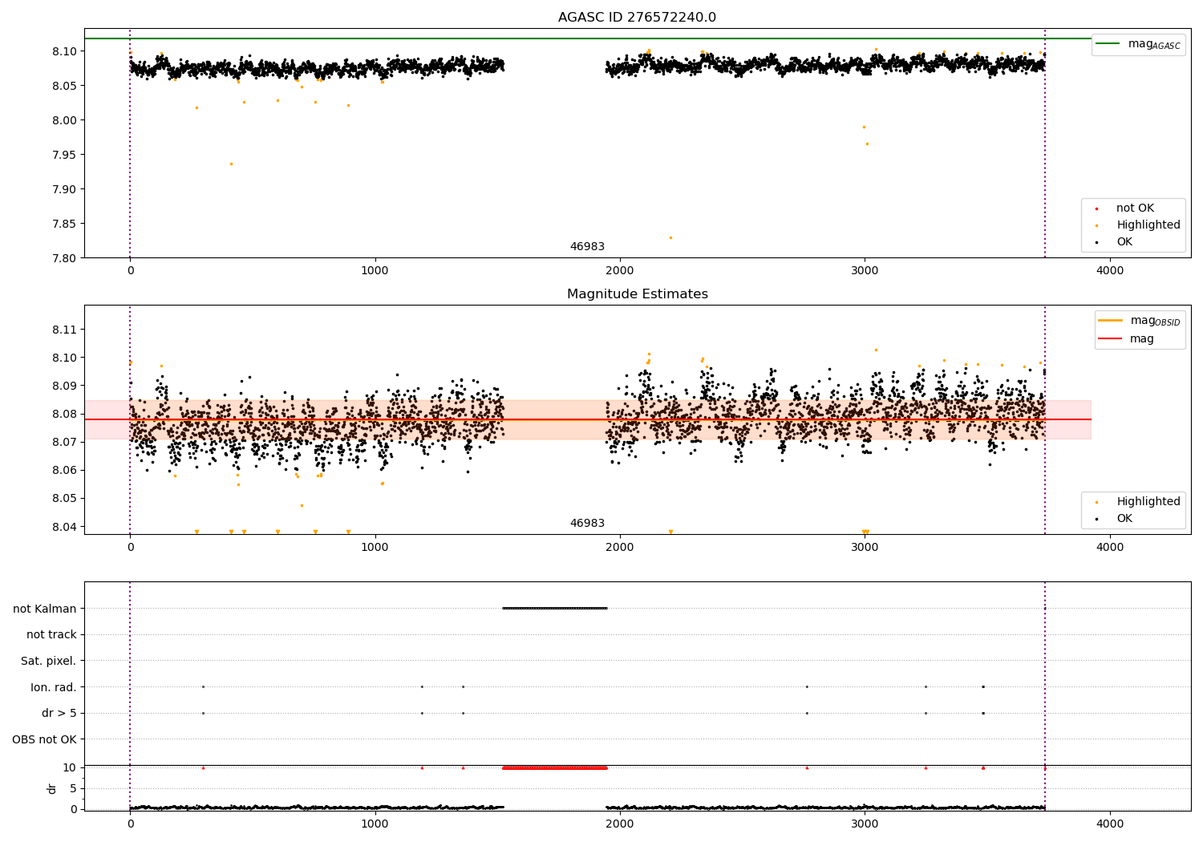Click the 'Sat. pixel.' row label
The image size is (1203, 842).
click(49, 662)
